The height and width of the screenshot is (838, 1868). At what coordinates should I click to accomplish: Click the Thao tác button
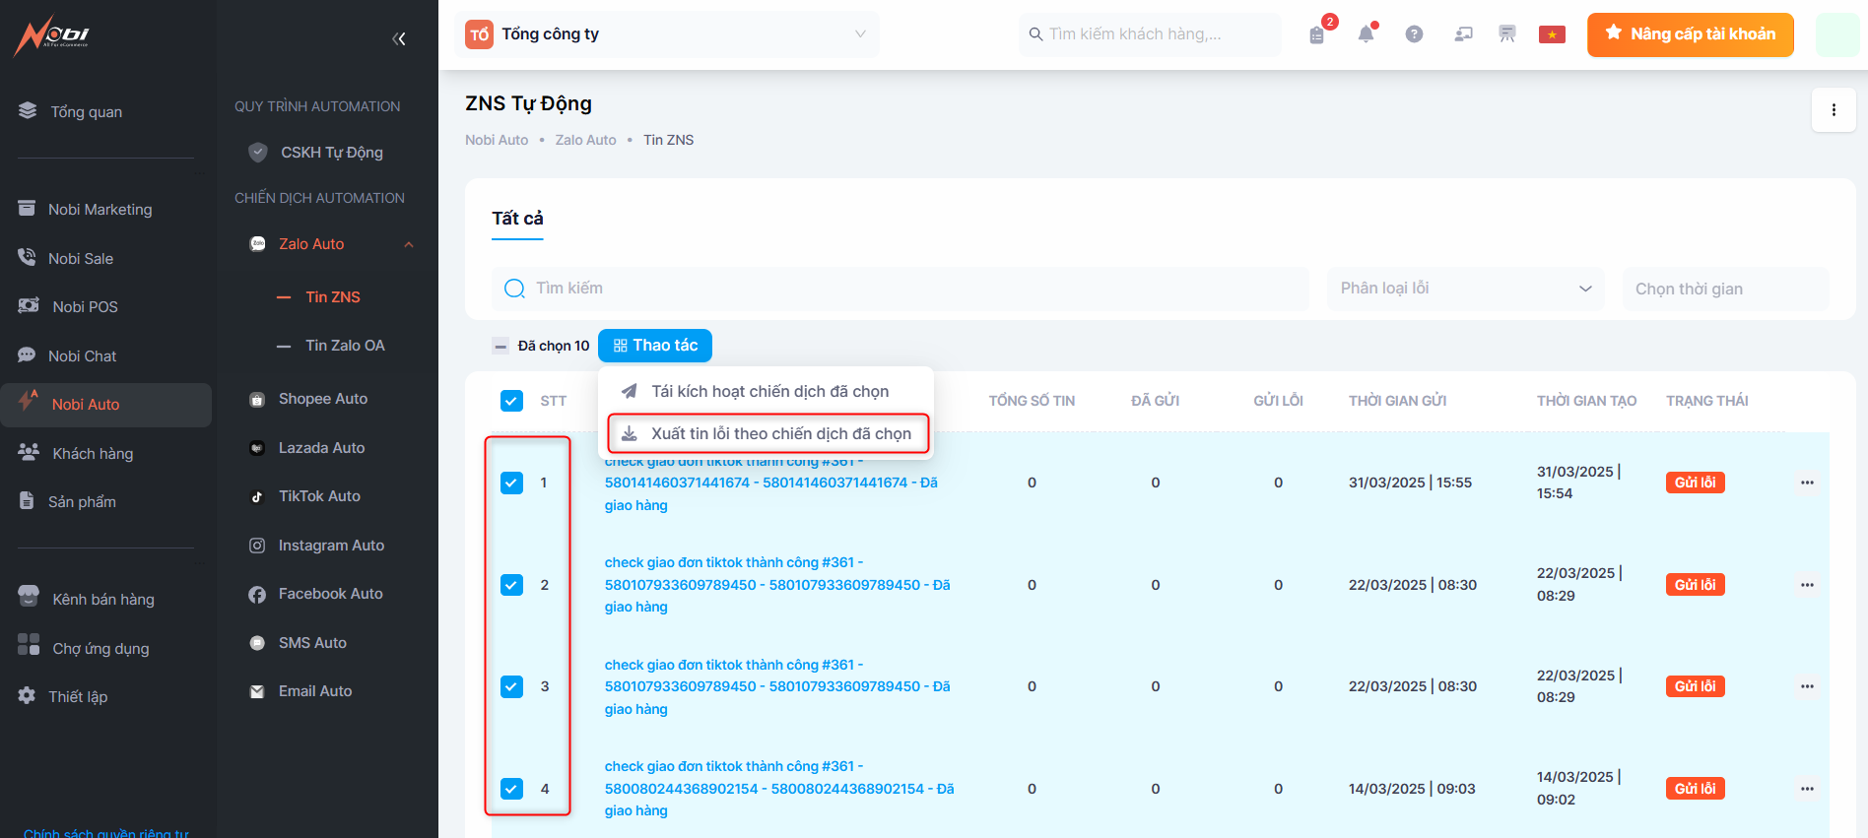[x=655, y=346]
